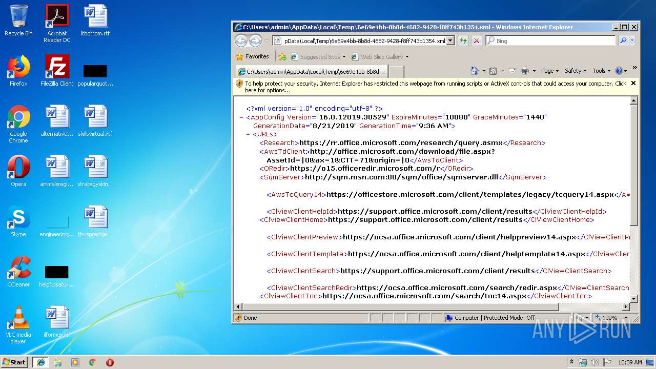Viewport: 656px width, 369px height.
Task: Print the page with printer icon
Action: 525,71
